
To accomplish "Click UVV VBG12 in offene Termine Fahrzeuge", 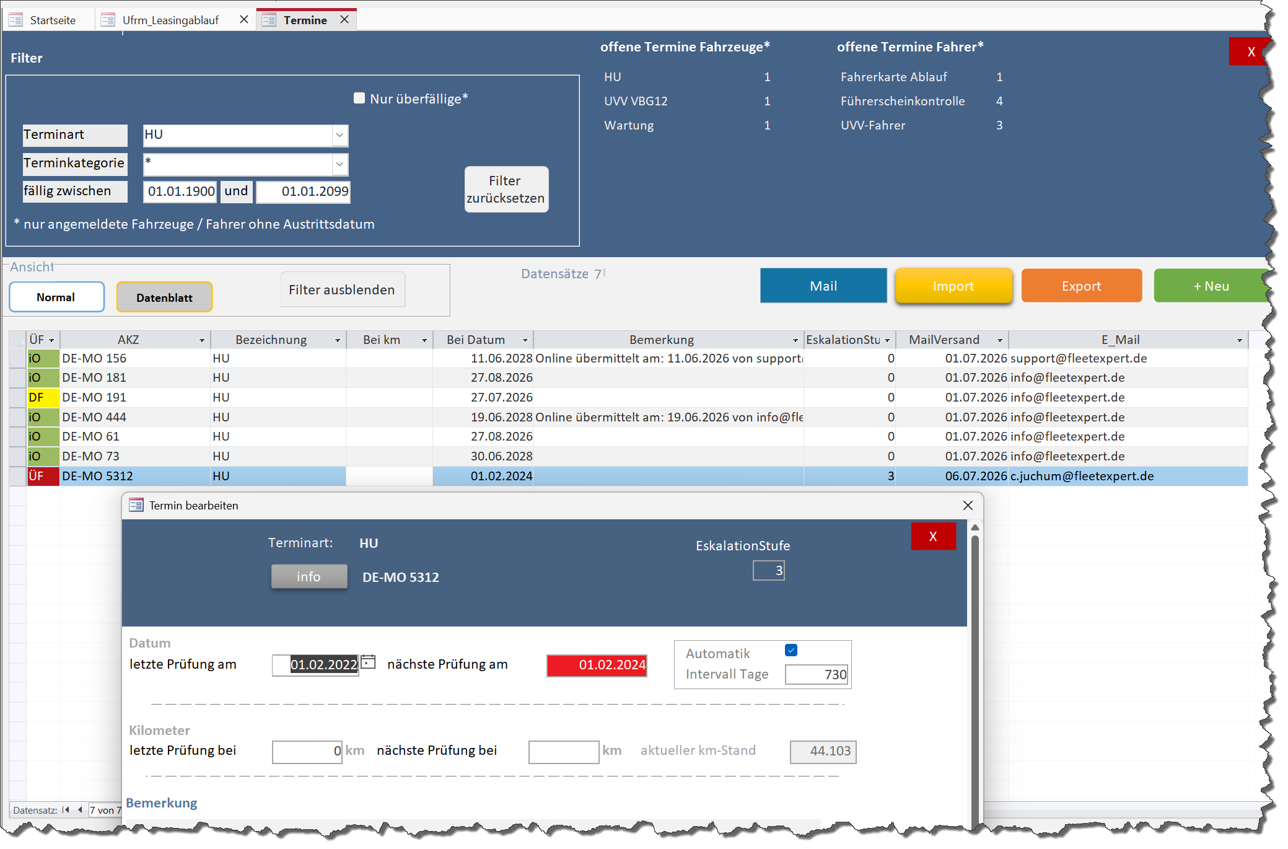I will point(636,101).
